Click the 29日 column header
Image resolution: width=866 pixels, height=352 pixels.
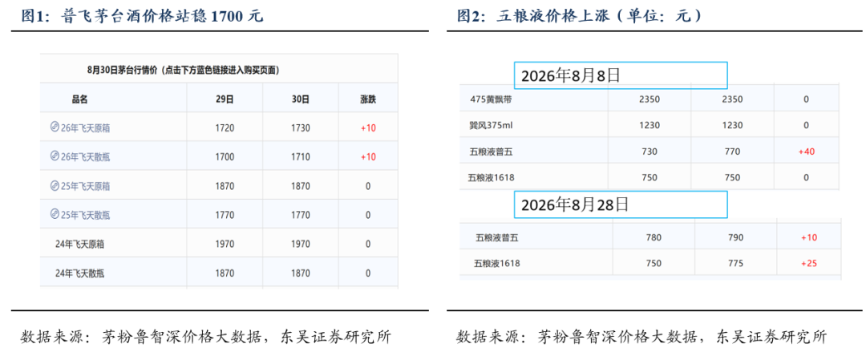(x=225, y=99)
